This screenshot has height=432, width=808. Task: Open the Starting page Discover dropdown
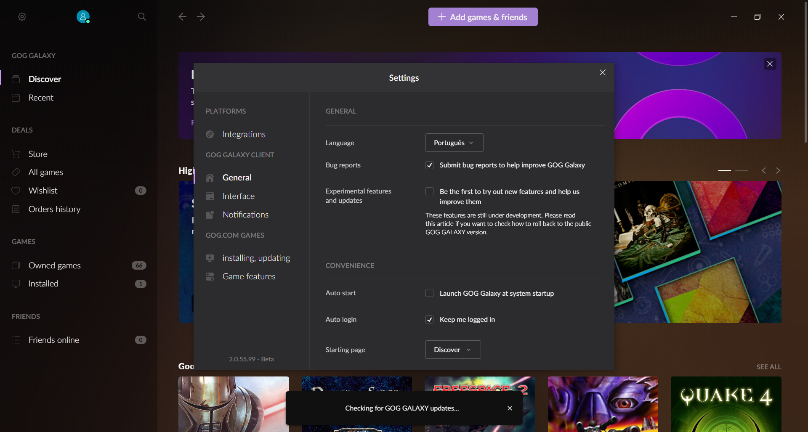click(x=453, y=350)
